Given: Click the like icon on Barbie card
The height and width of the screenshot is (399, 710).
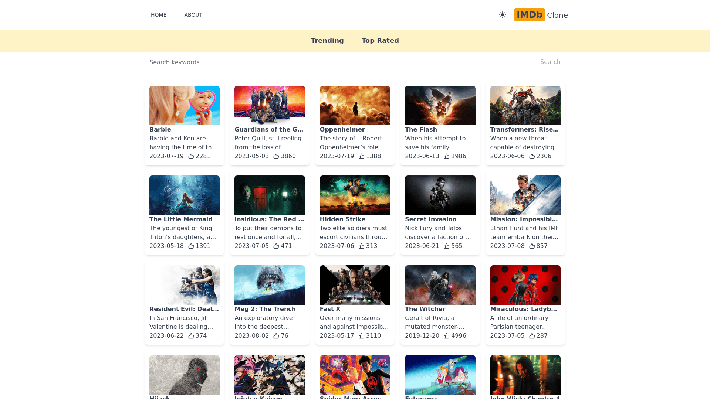Looking at the screenshot, I should coord(191,156).
